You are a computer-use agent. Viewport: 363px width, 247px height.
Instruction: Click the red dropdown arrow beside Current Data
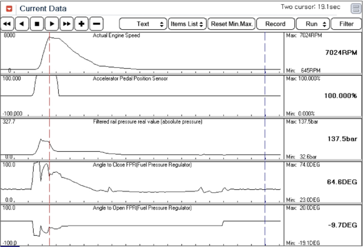pyautogui.click(x=9, y=9)
